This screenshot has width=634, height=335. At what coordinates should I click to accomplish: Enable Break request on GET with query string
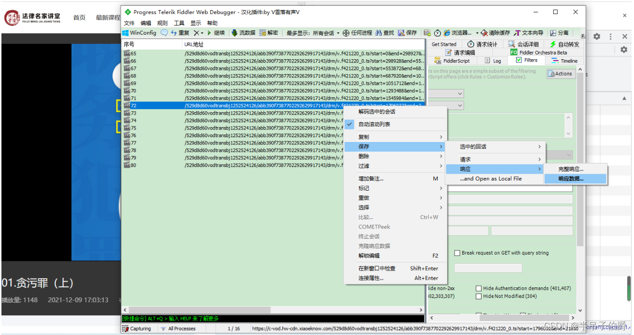click(x=457, y=253)
